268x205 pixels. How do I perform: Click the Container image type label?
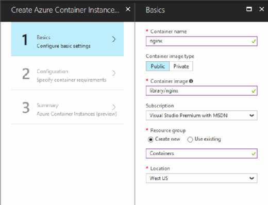[x=170, y=56]
